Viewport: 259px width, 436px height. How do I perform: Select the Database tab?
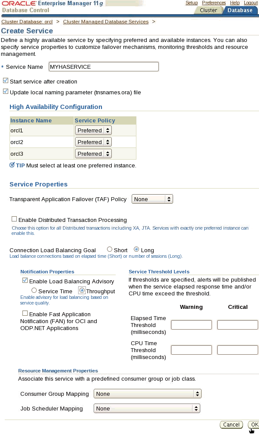point(240,10)
